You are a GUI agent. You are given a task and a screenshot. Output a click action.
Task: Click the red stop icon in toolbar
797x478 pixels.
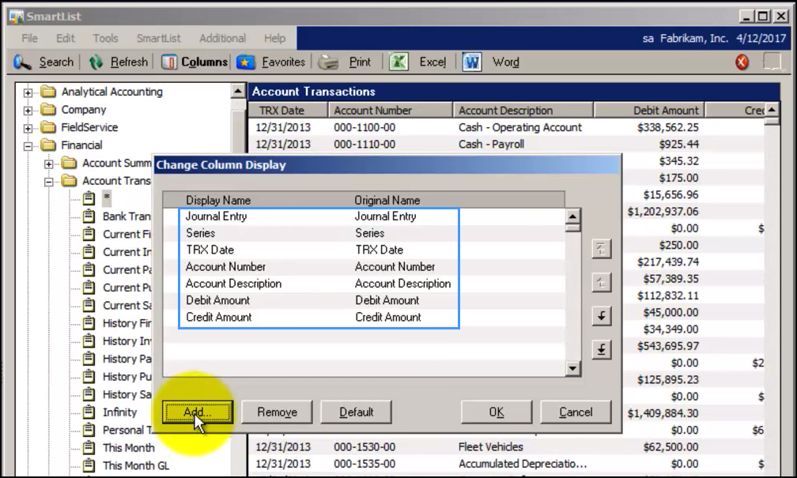(742, 62)
